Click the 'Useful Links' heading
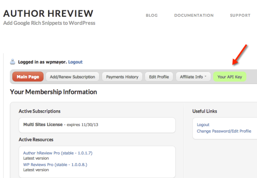The height and width of the screenshot is (178, 257). [205, 111]
